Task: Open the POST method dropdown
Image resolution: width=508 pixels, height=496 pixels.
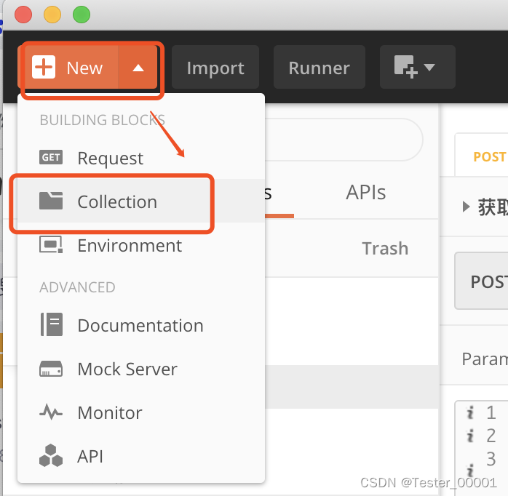Action: pos(481,281)
